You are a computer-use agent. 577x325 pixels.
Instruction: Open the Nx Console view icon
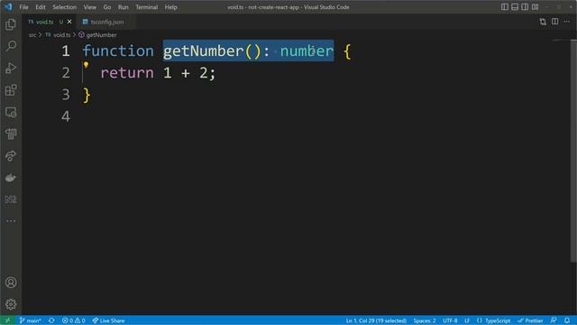11,200
